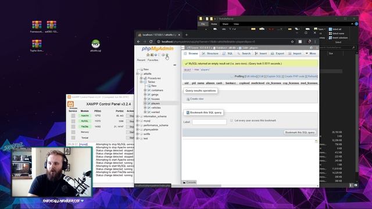Click the Refresh link in query box
This screenshot has height=209, width=372.
[x=312, y=76]
